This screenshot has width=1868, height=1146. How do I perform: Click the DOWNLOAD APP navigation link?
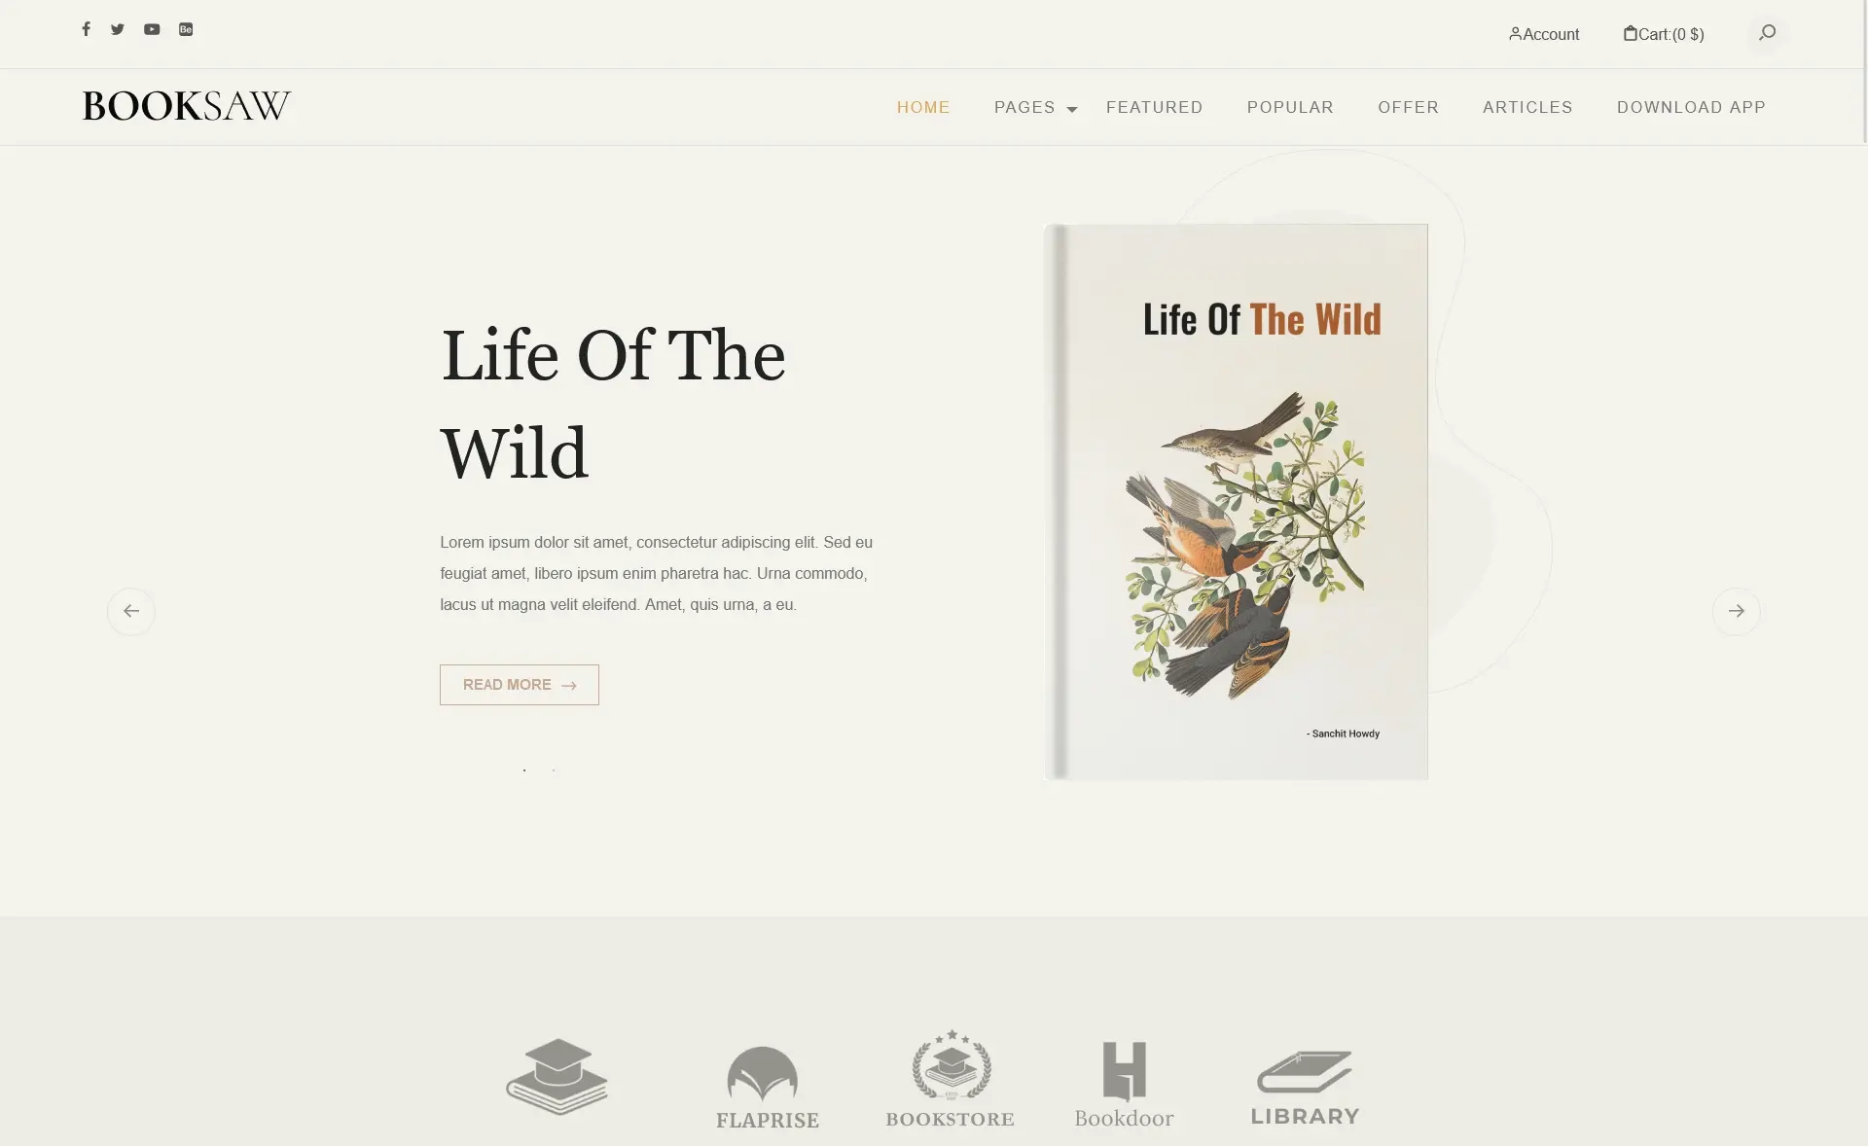(1691, 107)
